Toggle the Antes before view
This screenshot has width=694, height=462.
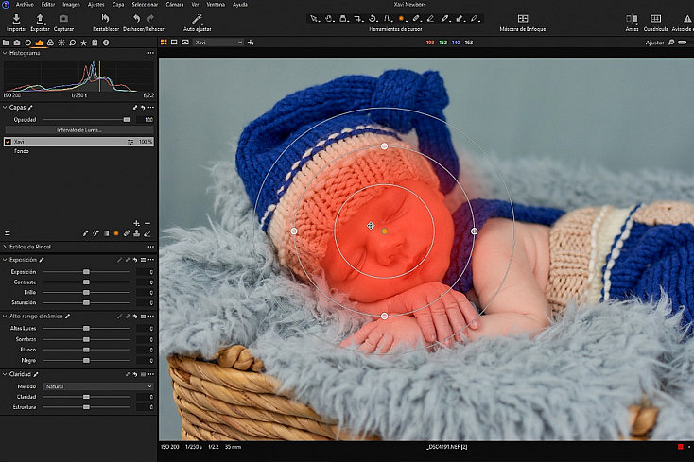pos(632,18)
